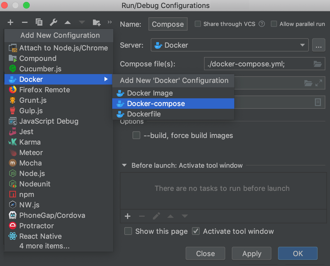The width and height of the screenshot is (330, 266).
Task: Select JavaScript Debug configuration
Action: tap(59, 121)
